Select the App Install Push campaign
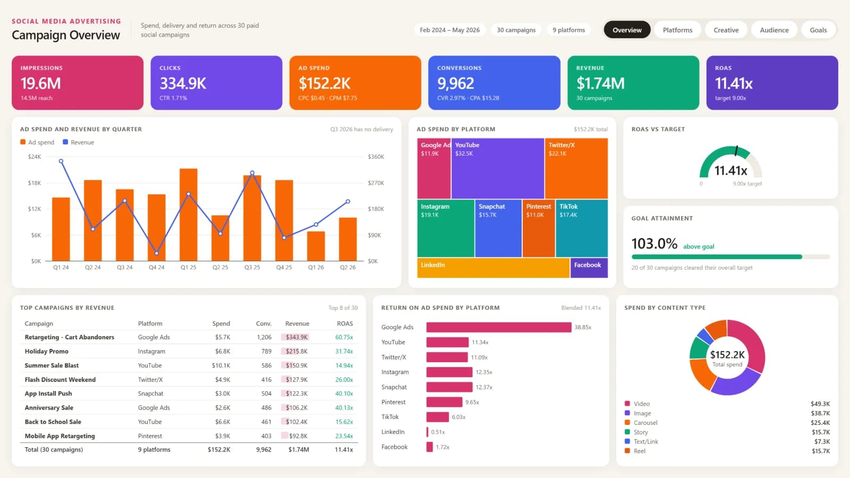 (189, 394)
